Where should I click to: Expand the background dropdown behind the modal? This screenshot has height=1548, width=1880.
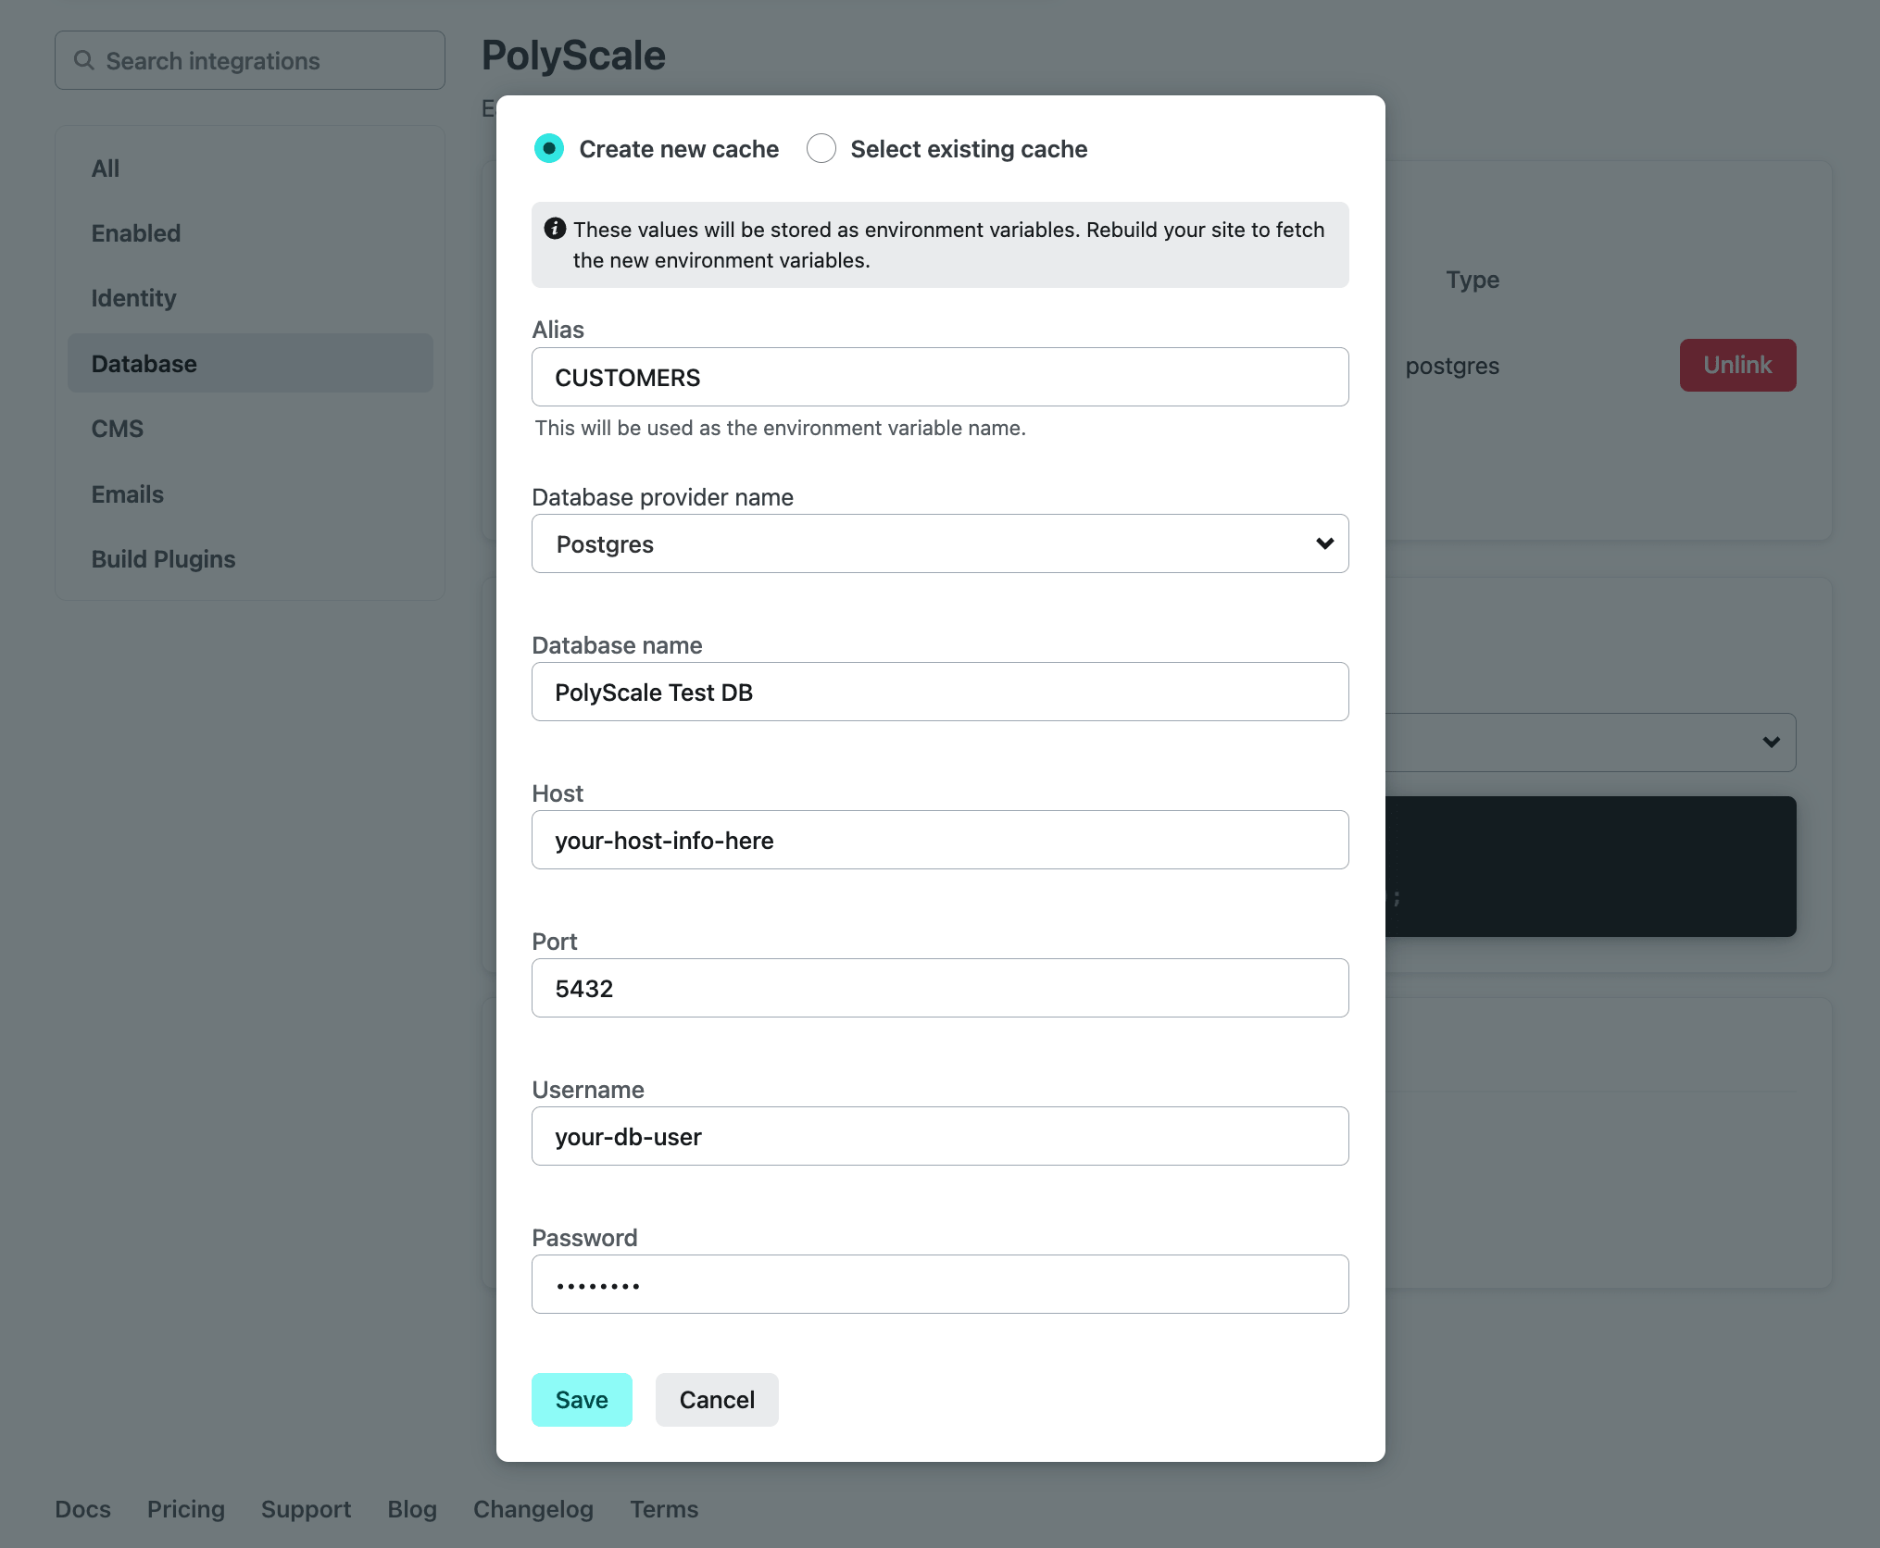pos(1770,742)
